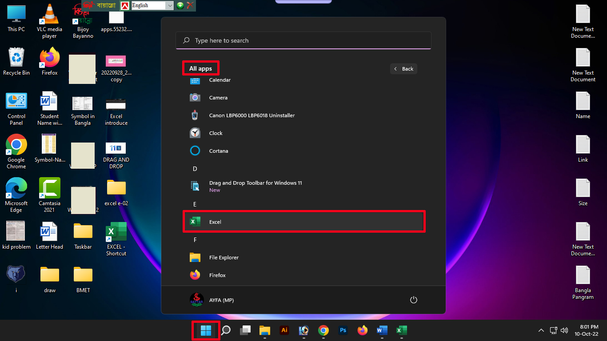The image size is (607, 341).
Task: Open the network status tray icon
Action: tap(554, 330)
